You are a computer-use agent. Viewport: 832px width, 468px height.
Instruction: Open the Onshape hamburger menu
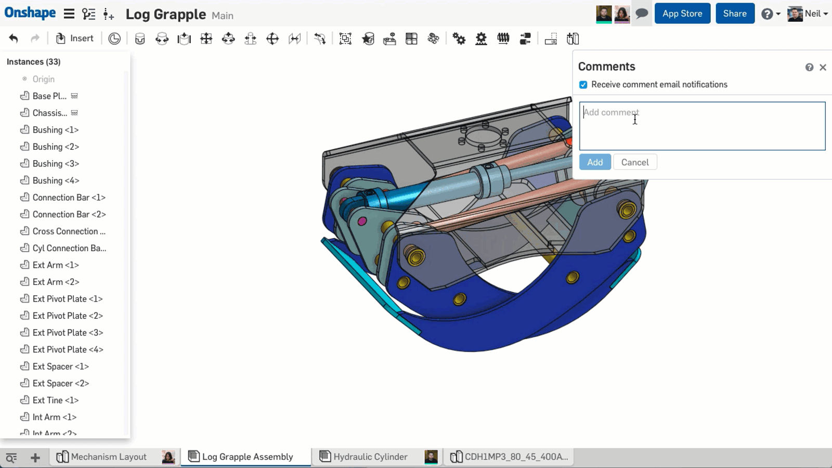coord(69,14)
